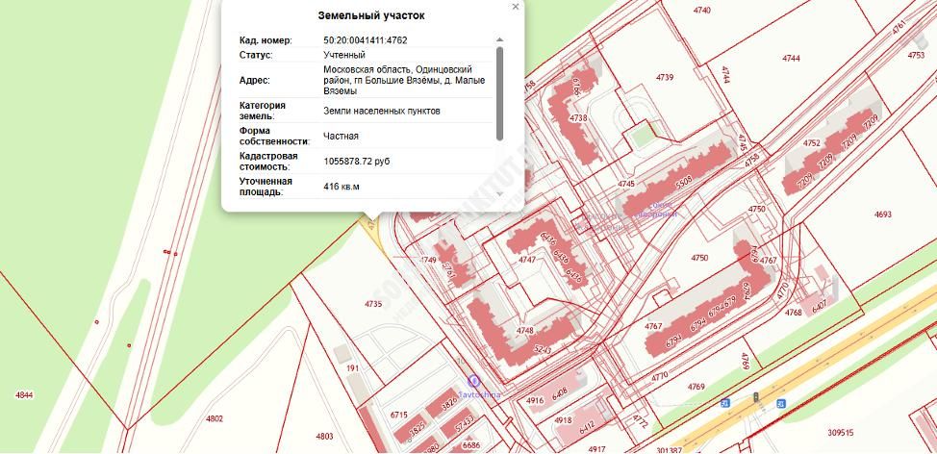Screen dimensions: 937x454
Task: Click the small green sports field square
Action: pyautogui.click(x=642, y=139)
